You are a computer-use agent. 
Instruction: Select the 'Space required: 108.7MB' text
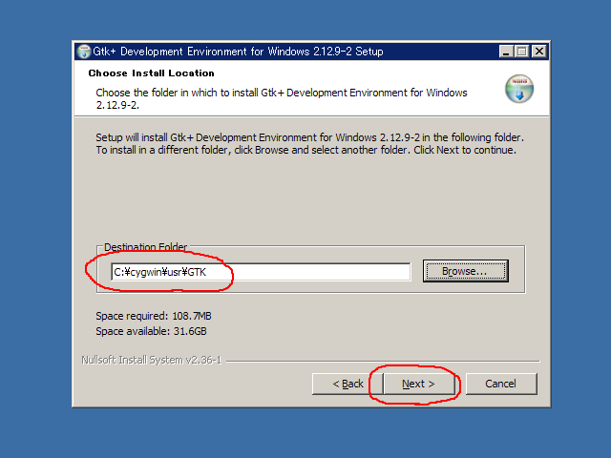154,316
